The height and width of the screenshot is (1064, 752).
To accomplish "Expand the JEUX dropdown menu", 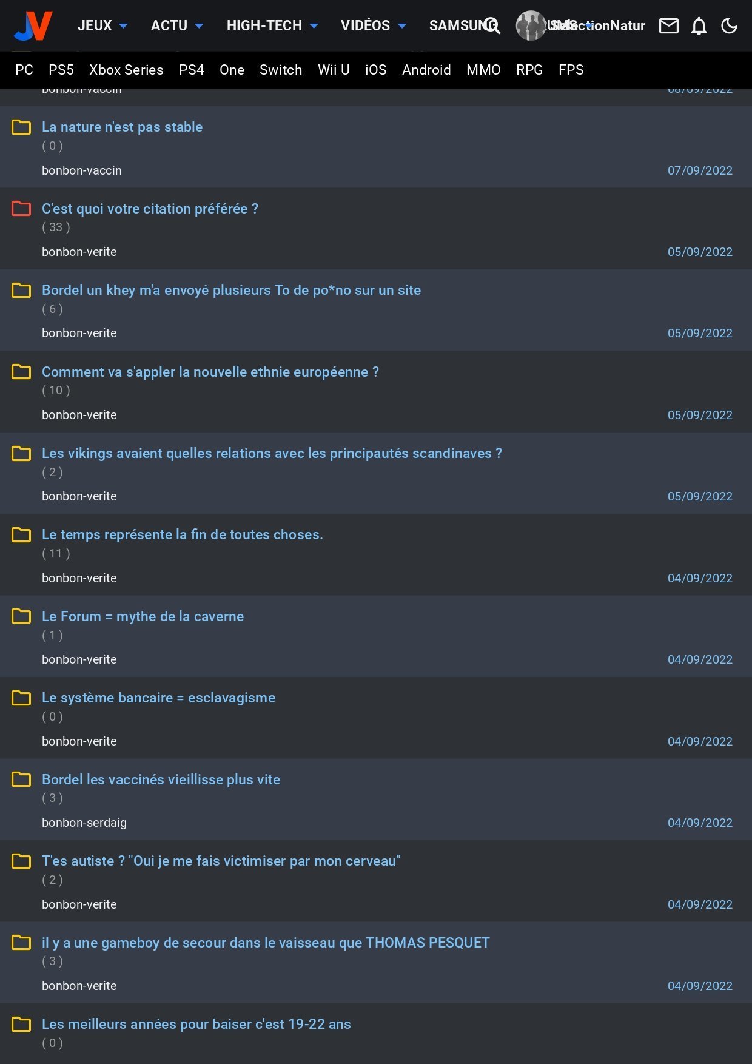I will coord(102,25).
